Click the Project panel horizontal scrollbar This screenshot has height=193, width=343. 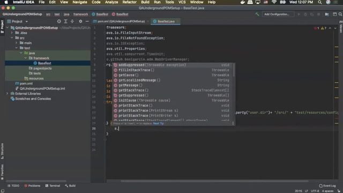click(36, 181)
